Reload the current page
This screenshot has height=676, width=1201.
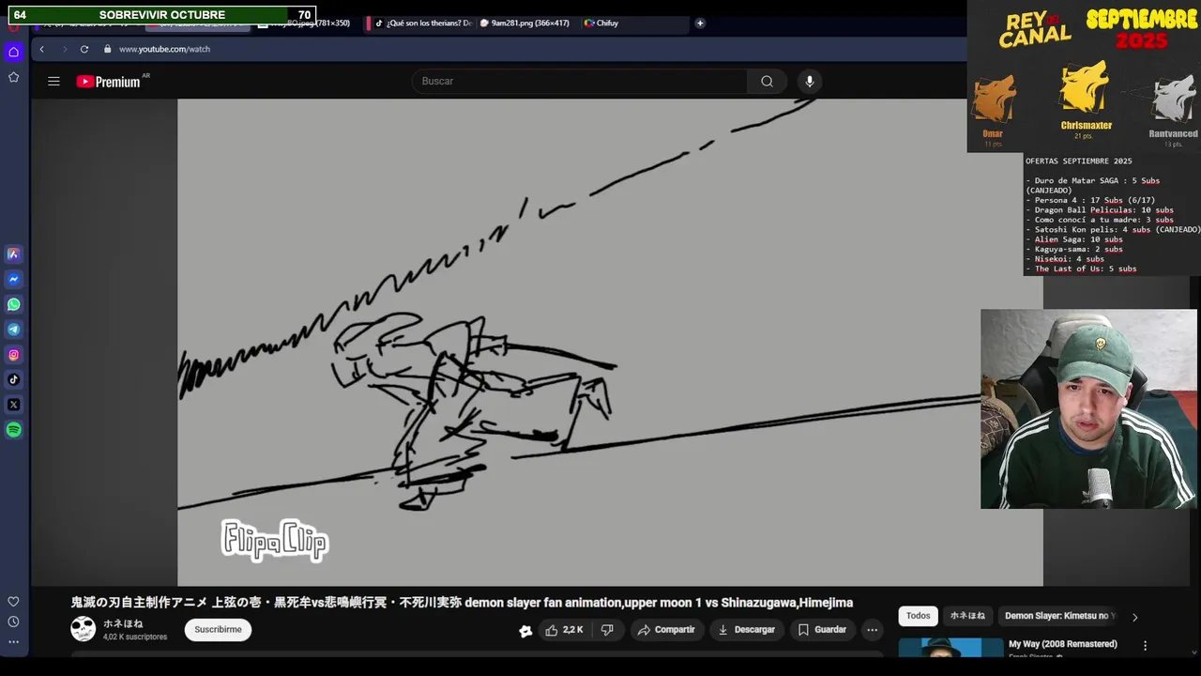84,49
